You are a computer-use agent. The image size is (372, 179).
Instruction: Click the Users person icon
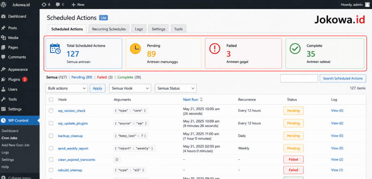[x=3, y=89]
